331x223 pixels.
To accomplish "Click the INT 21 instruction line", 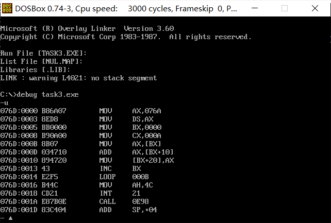I will (70, 193).
